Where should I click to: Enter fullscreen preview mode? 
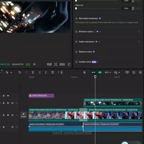69,64
